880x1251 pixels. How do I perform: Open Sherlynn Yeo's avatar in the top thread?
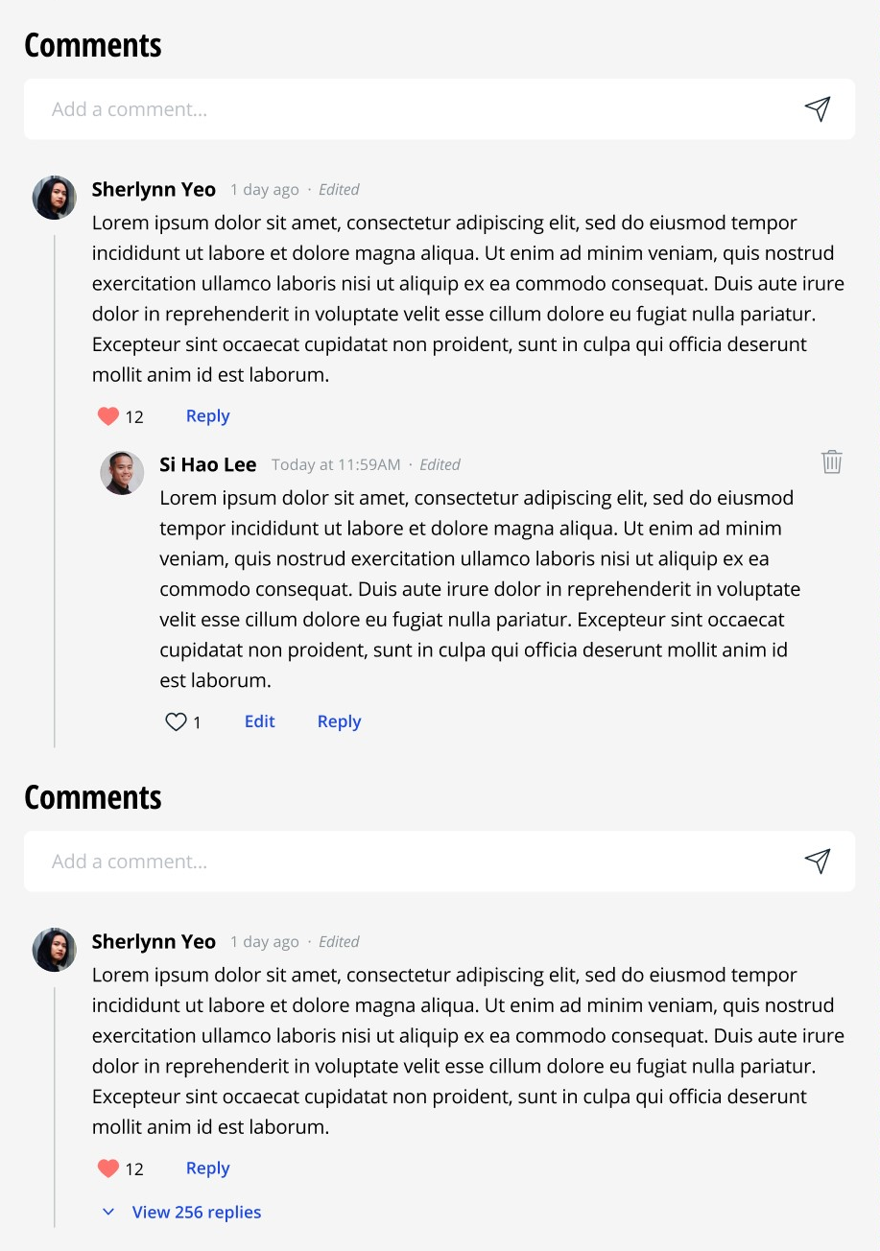(x=55, y=198)
